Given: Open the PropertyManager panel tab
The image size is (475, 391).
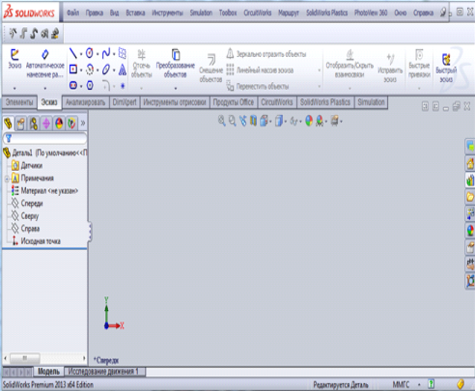Looking at the screenshot, I should click(x=20, y=124).
